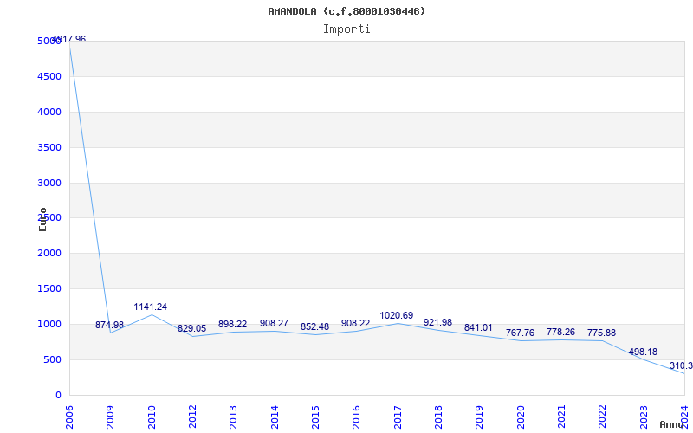Image resolution: width=693 pixels, height=433 pixels.
Task: Click the Importi subtitle
Action: click(346, 29)
